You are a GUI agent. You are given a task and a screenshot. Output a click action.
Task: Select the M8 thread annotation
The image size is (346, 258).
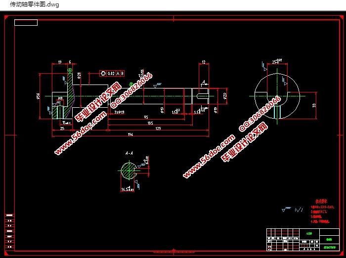pos(60,98)
